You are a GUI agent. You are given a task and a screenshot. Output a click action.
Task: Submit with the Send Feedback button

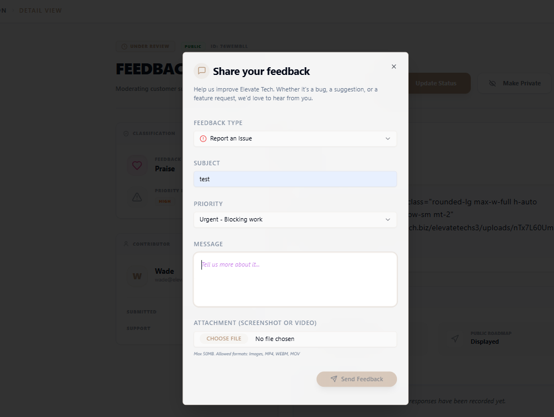click(357, 379)
